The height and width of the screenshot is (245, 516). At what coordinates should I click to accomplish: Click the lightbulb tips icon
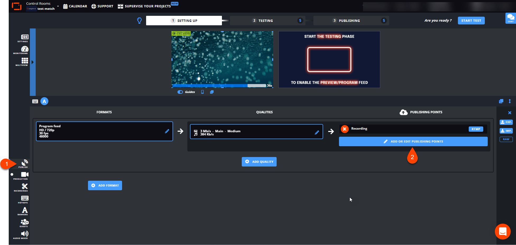tap(140, 21)
